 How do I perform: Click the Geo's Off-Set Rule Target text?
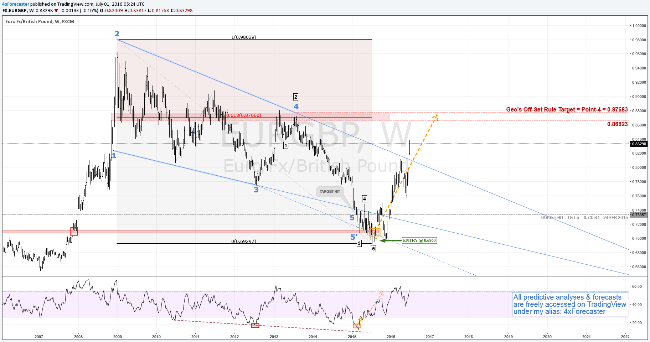567,109
